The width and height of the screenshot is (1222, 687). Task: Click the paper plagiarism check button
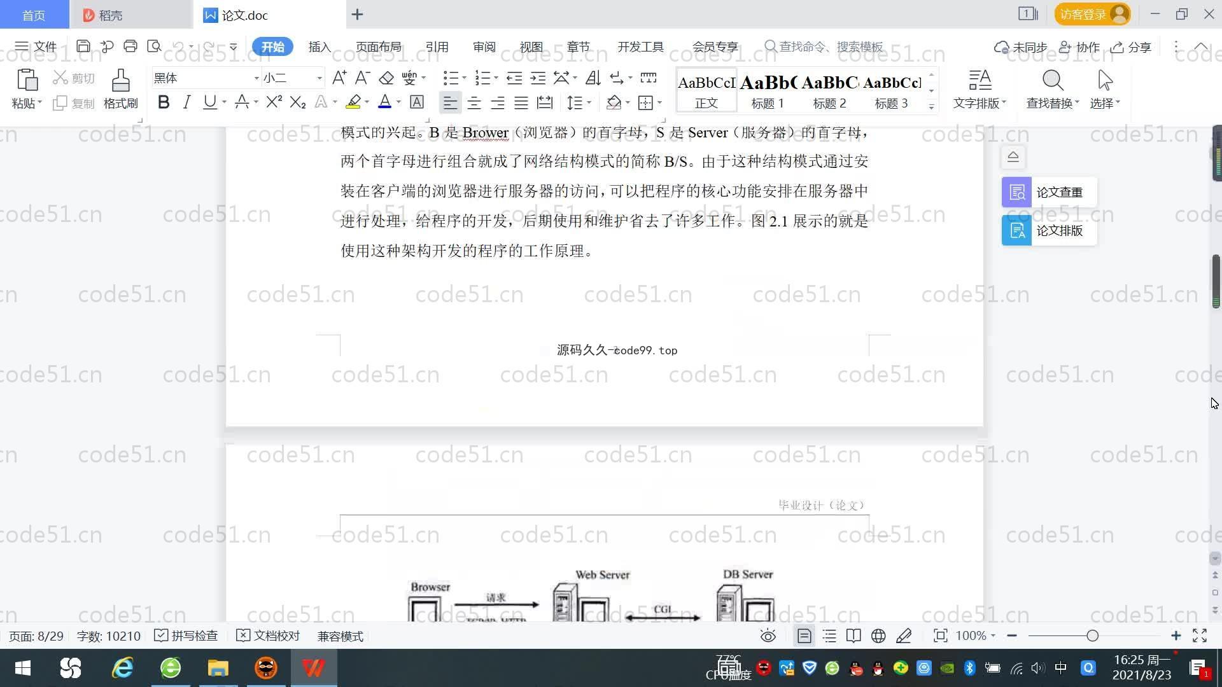coord(1049,192)
